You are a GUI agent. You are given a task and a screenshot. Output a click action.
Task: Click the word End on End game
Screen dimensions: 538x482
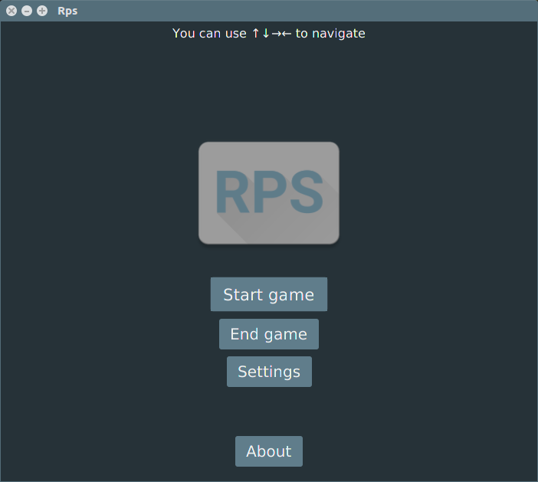click(244, 334)
